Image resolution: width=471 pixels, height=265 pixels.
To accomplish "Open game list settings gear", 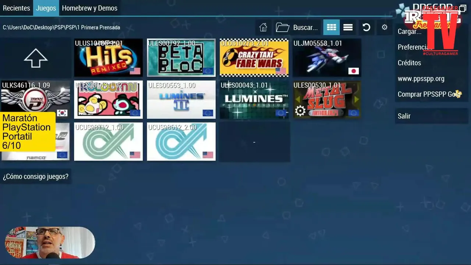I will [385, 27].
